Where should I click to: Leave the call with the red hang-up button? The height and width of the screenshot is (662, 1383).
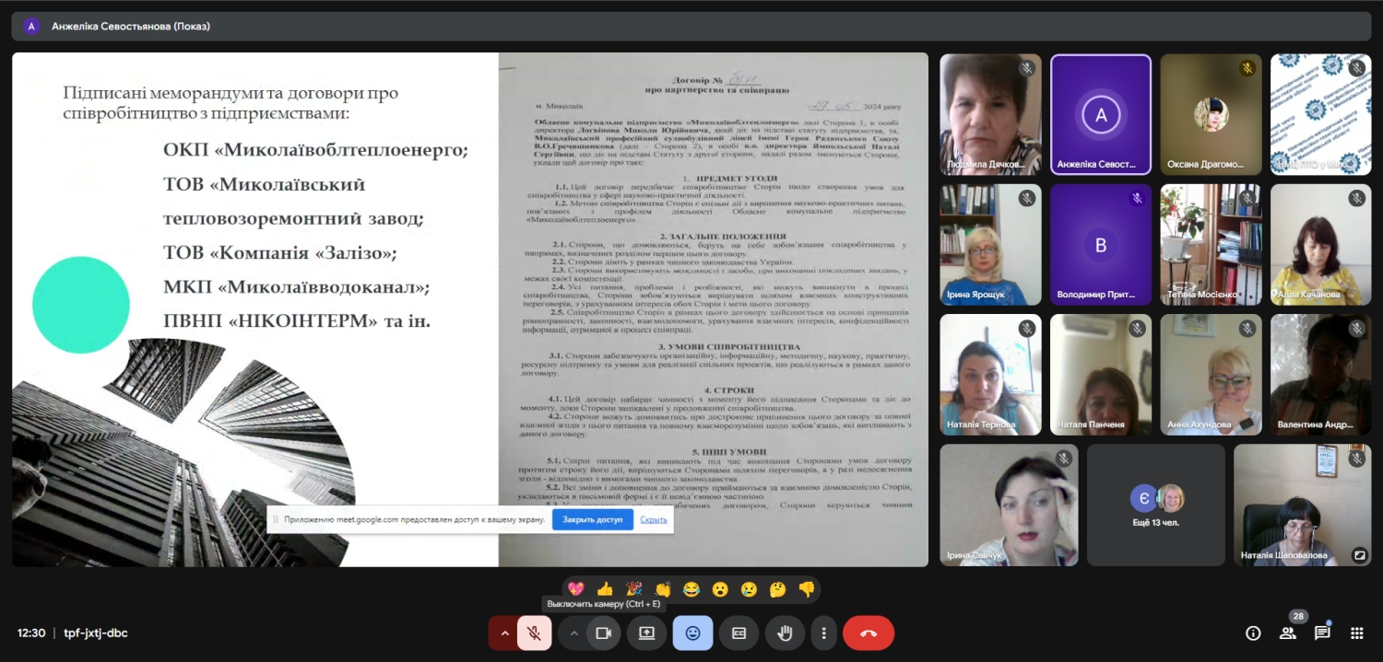coord(869,633)
